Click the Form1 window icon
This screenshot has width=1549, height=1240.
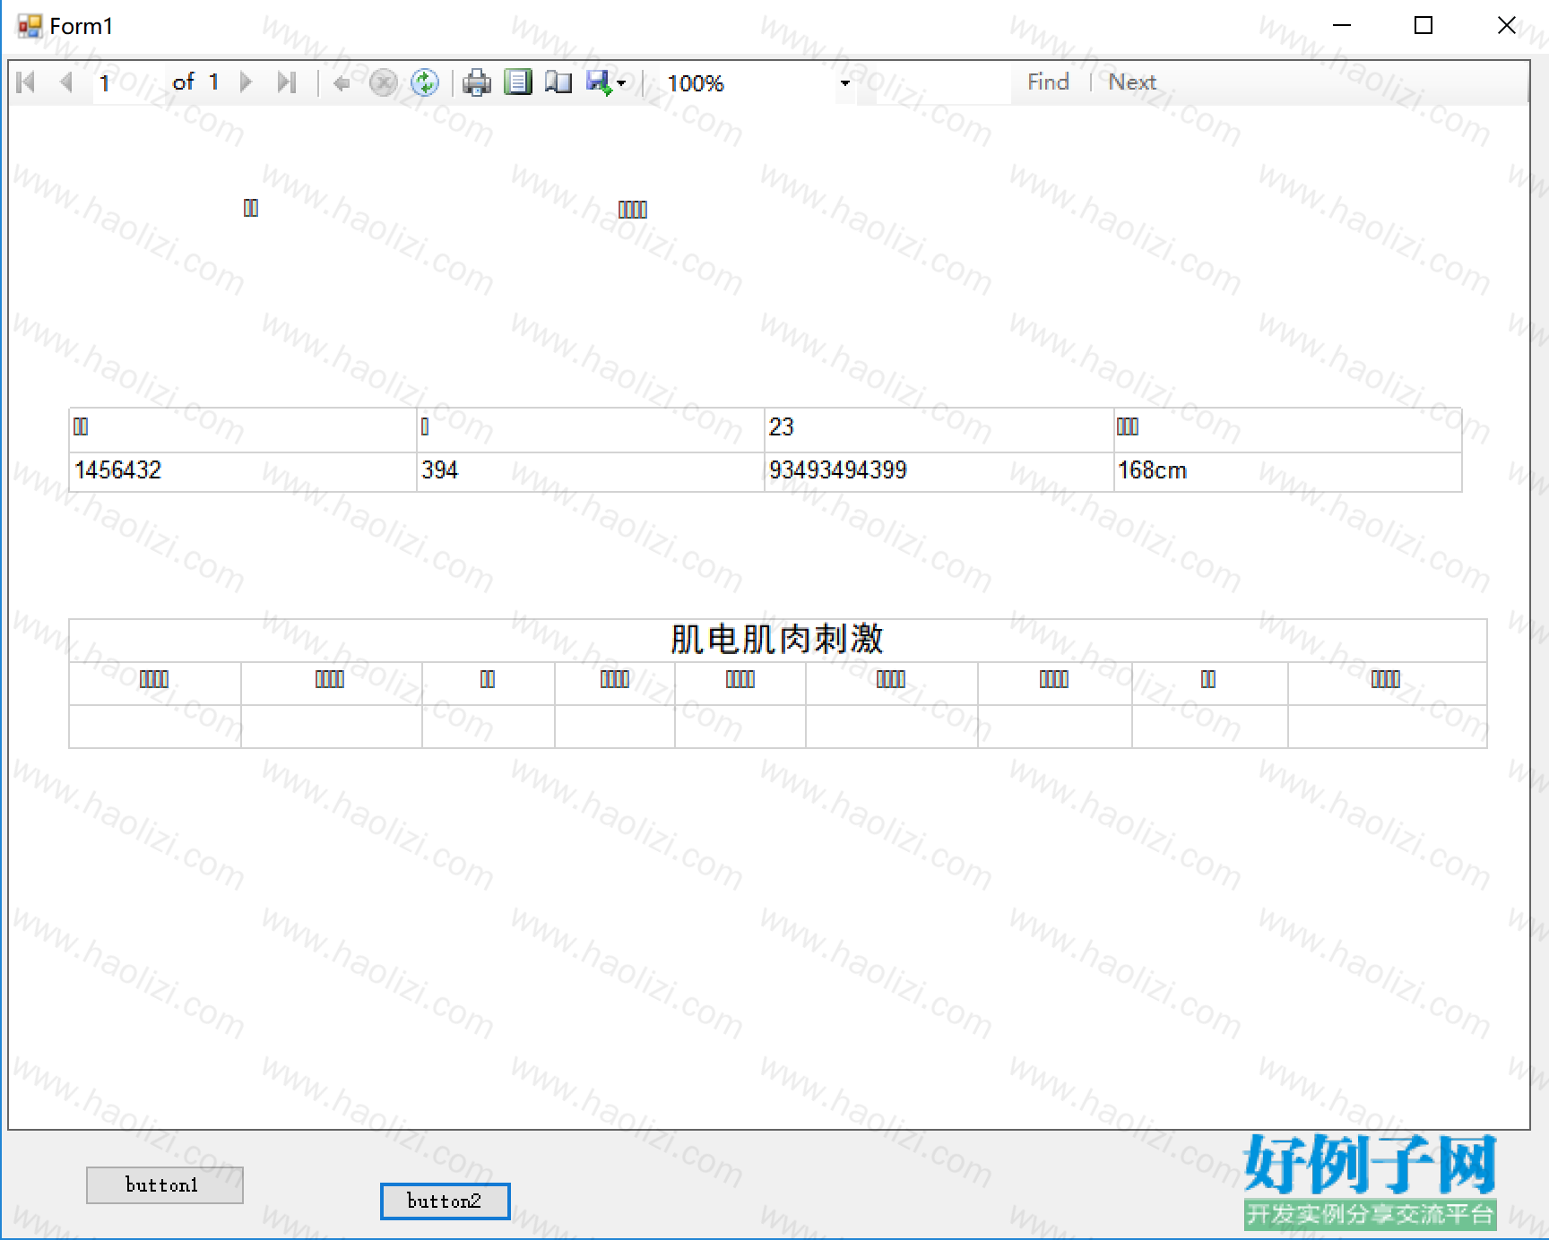pos(30,26)
